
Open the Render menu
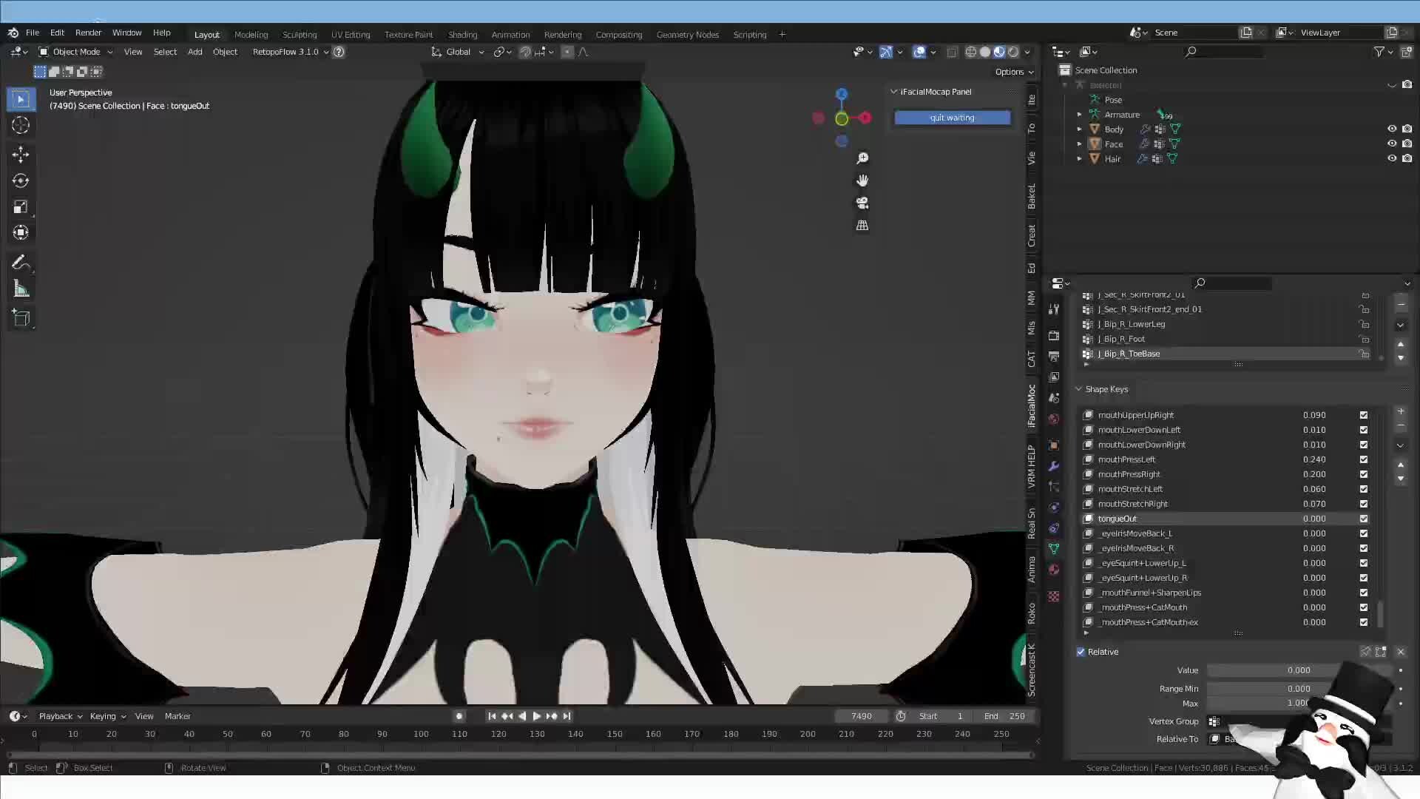point(88,33)
